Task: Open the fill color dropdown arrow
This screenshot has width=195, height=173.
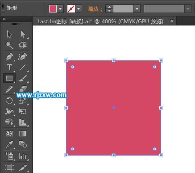Action: 60,8
